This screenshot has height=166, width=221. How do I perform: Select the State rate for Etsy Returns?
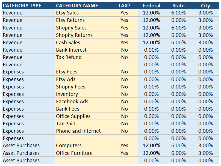[x=178, y=20]
